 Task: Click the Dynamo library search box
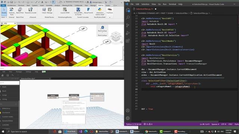(x=10, y=83)
